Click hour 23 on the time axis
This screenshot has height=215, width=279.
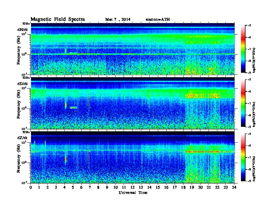(x=226, y=188)
